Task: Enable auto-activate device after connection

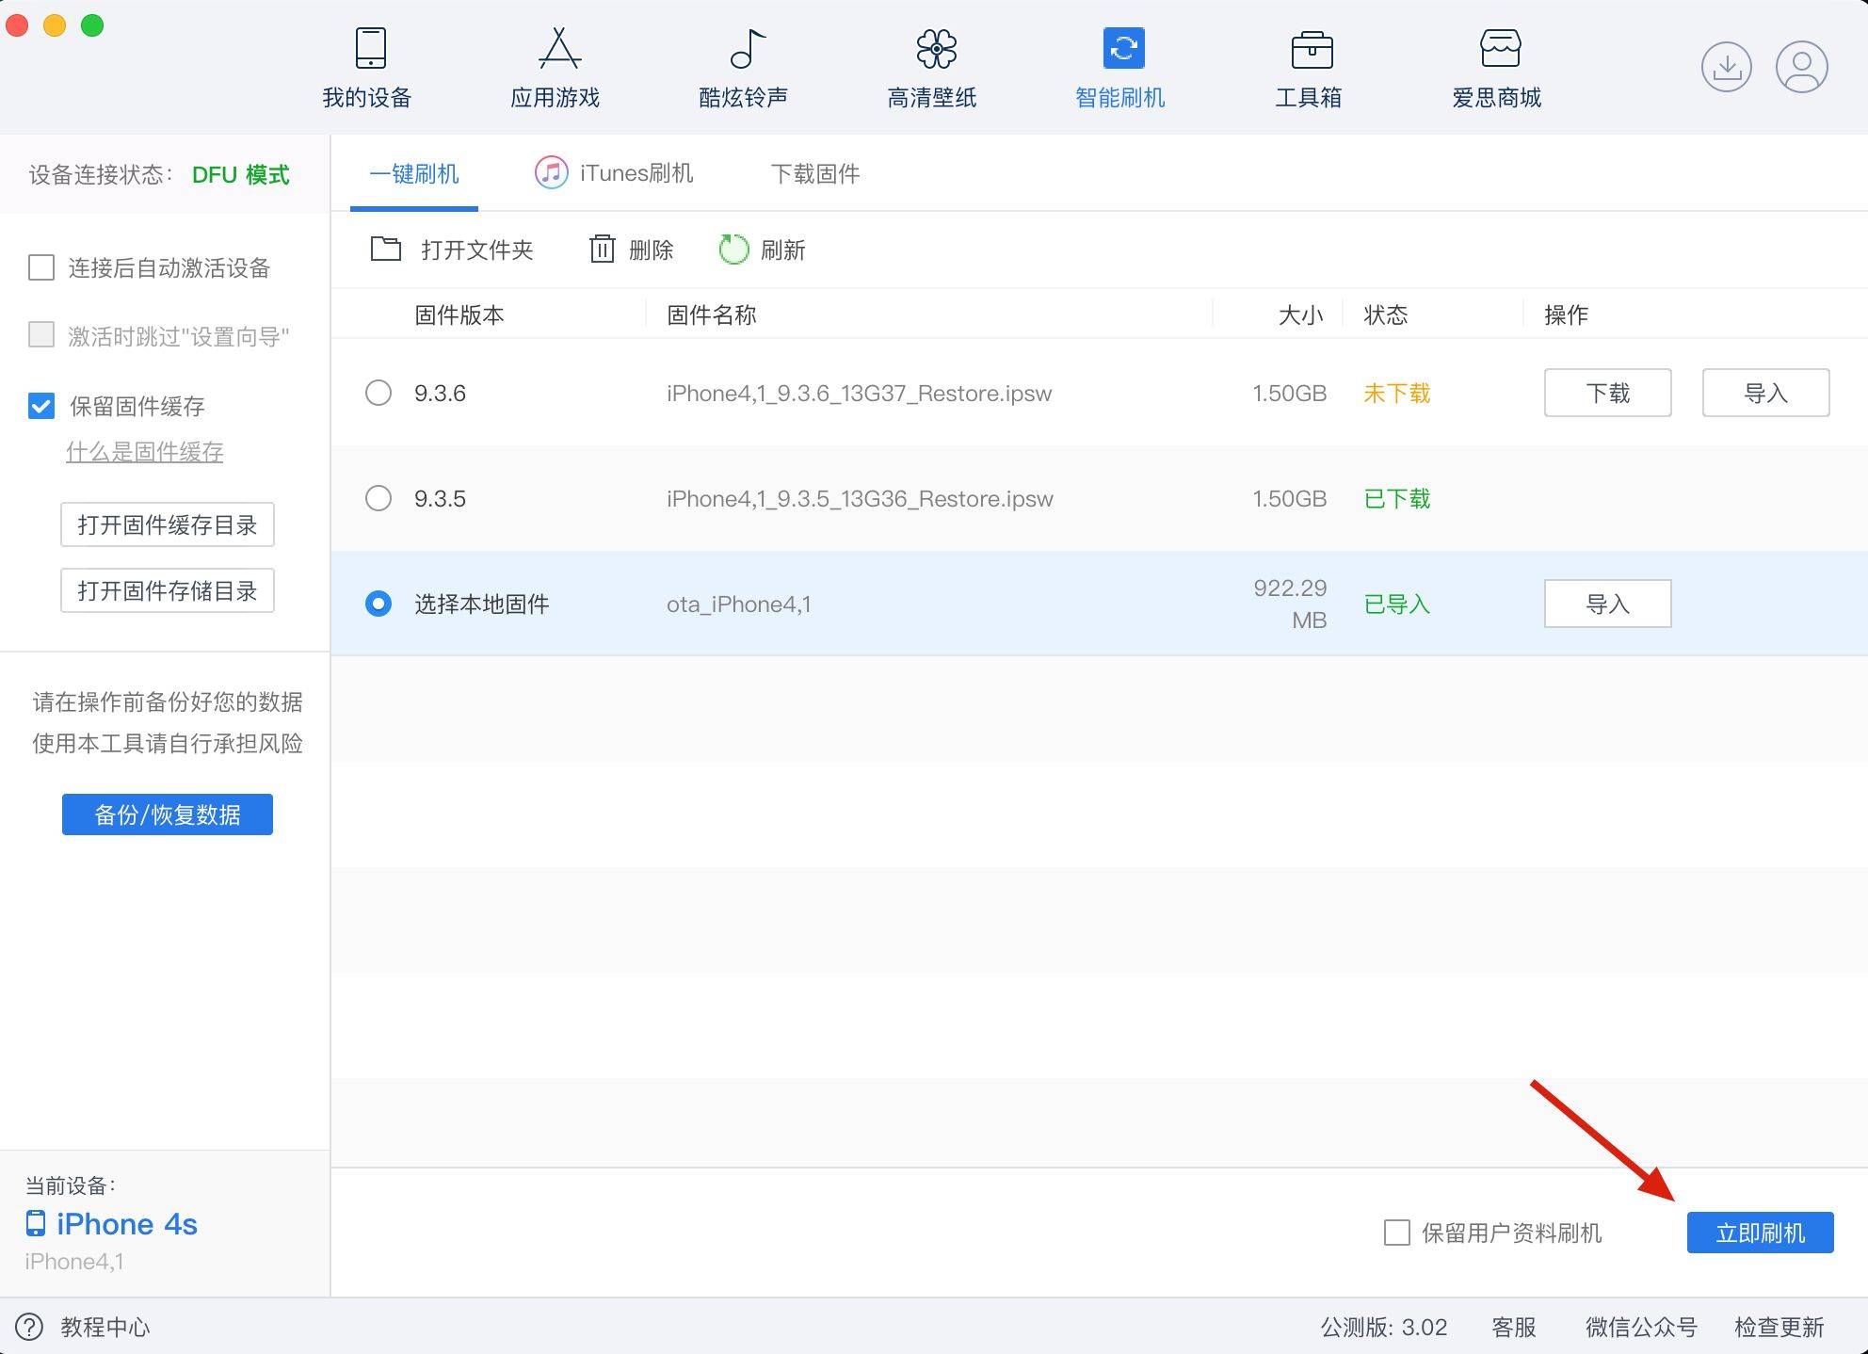Action: pos(41,268)
